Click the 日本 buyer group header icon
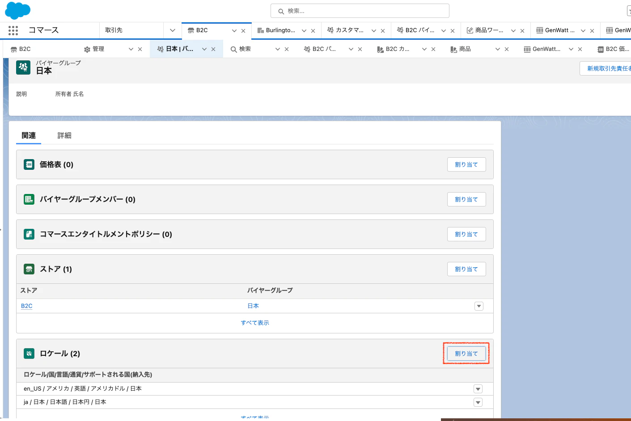The height and width of the screenshot is (421, 631). [x=23, y=67]
